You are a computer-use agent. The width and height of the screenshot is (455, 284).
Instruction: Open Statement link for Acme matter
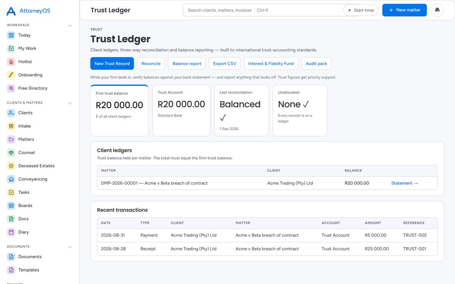405,183
